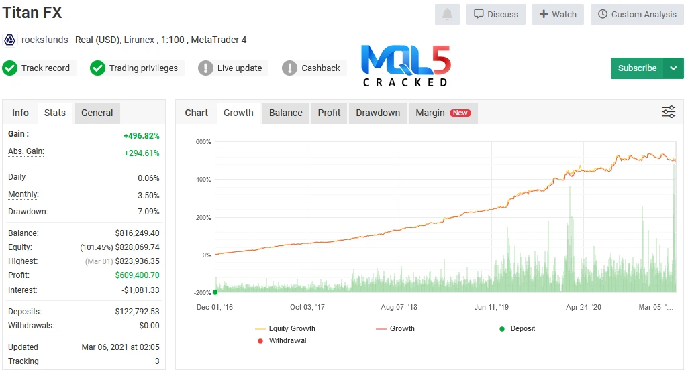Click the balance value $816,249.40
The width and height of the screenshot is (688, 374).
click(138, 233)
